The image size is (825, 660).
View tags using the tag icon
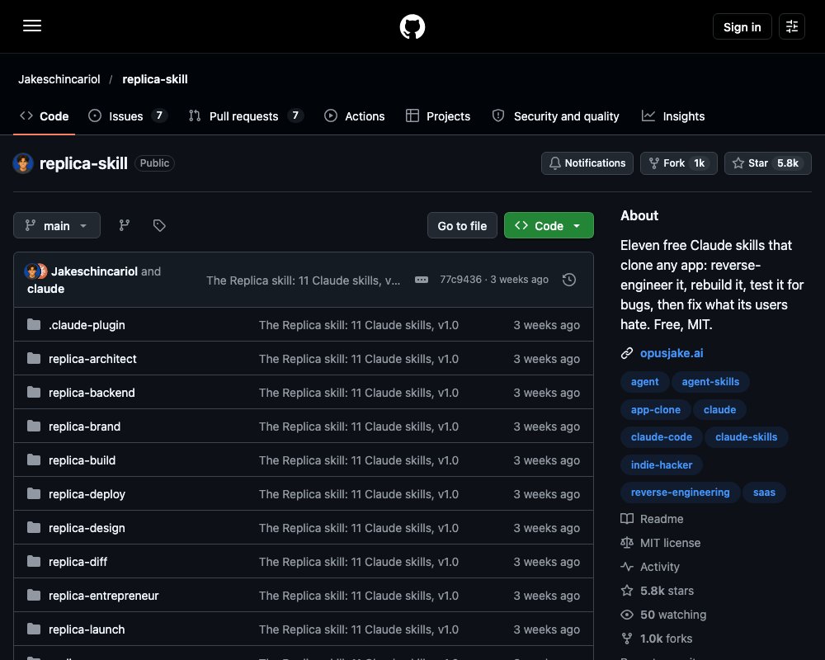click(159, 225)
